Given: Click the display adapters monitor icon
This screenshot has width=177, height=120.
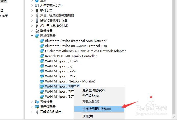Looking at the screenshot, I should (37, 107).
